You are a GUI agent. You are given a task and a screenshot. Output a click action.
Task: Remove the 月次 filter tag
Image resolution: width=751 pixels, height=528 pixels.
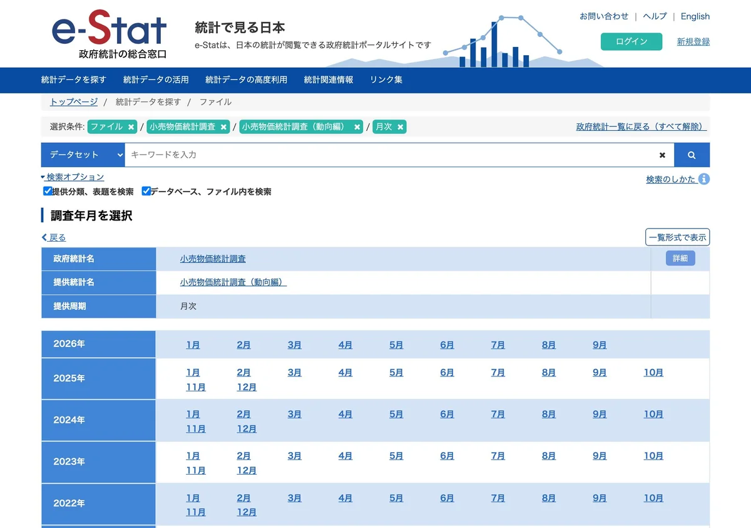point(401,127)
